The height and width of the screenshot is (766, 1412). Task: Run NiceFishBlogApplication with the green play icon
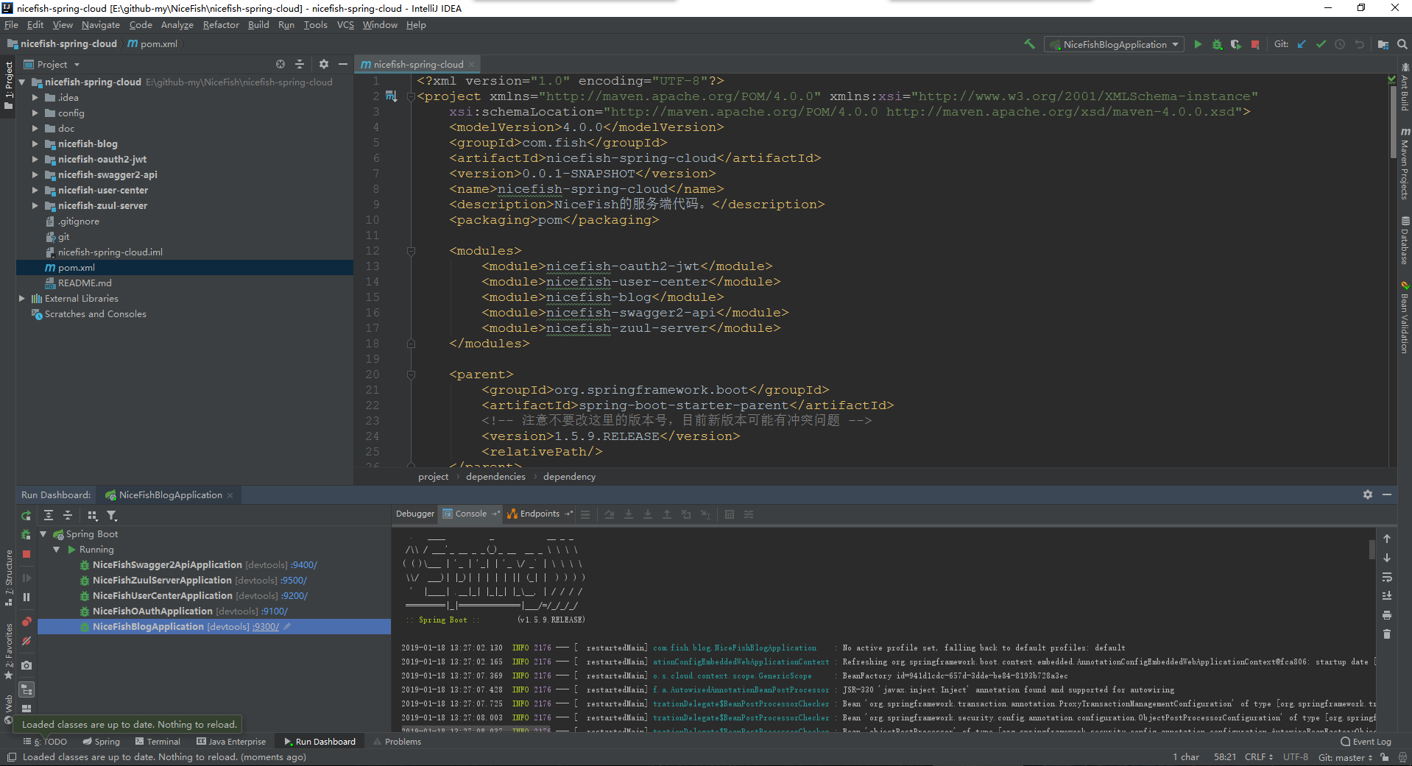[x=1198, y=44]
